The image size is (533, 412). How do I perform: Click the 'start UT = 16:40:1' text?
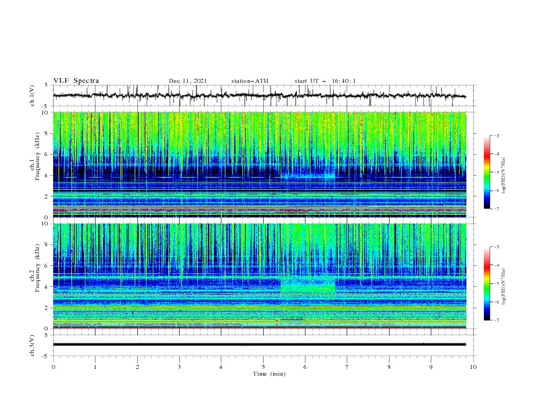[325, 81]
